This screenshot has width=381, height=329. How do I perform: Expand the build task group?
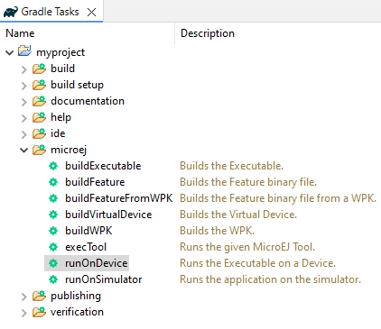coord(24,69)
